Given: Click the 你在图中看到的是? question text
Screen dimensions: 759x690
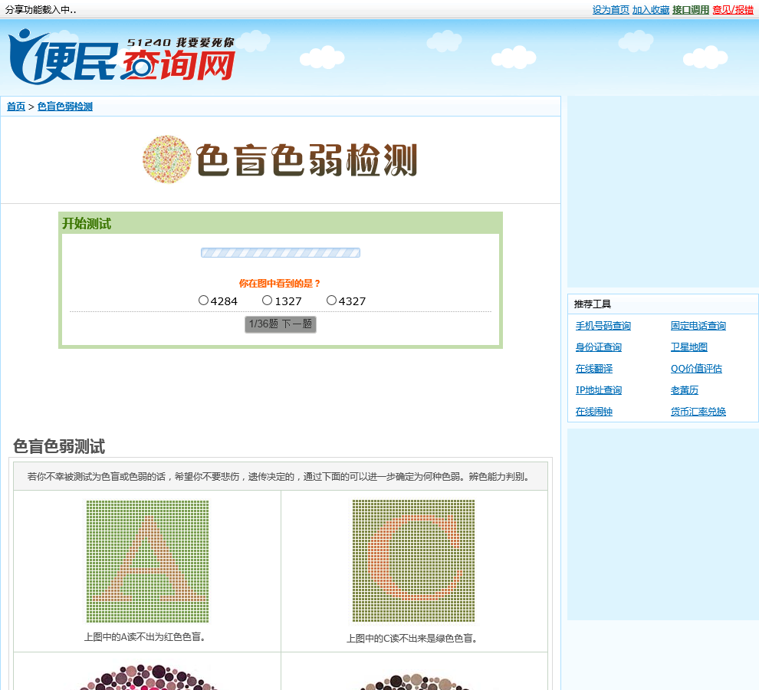Looking at the screenshot, I should pyautogui.click(x=280, y=283).
